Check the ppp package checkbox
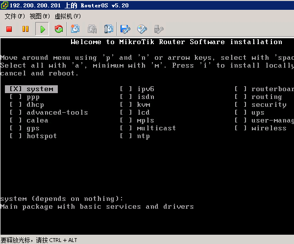The width and height of the screenshot is (294, 244). 16,97
